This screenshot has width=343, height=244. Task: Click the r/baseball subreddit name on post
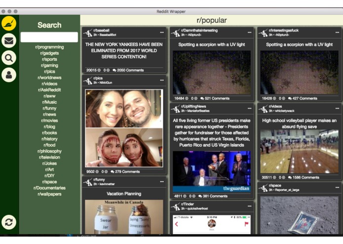pos(101,31)
